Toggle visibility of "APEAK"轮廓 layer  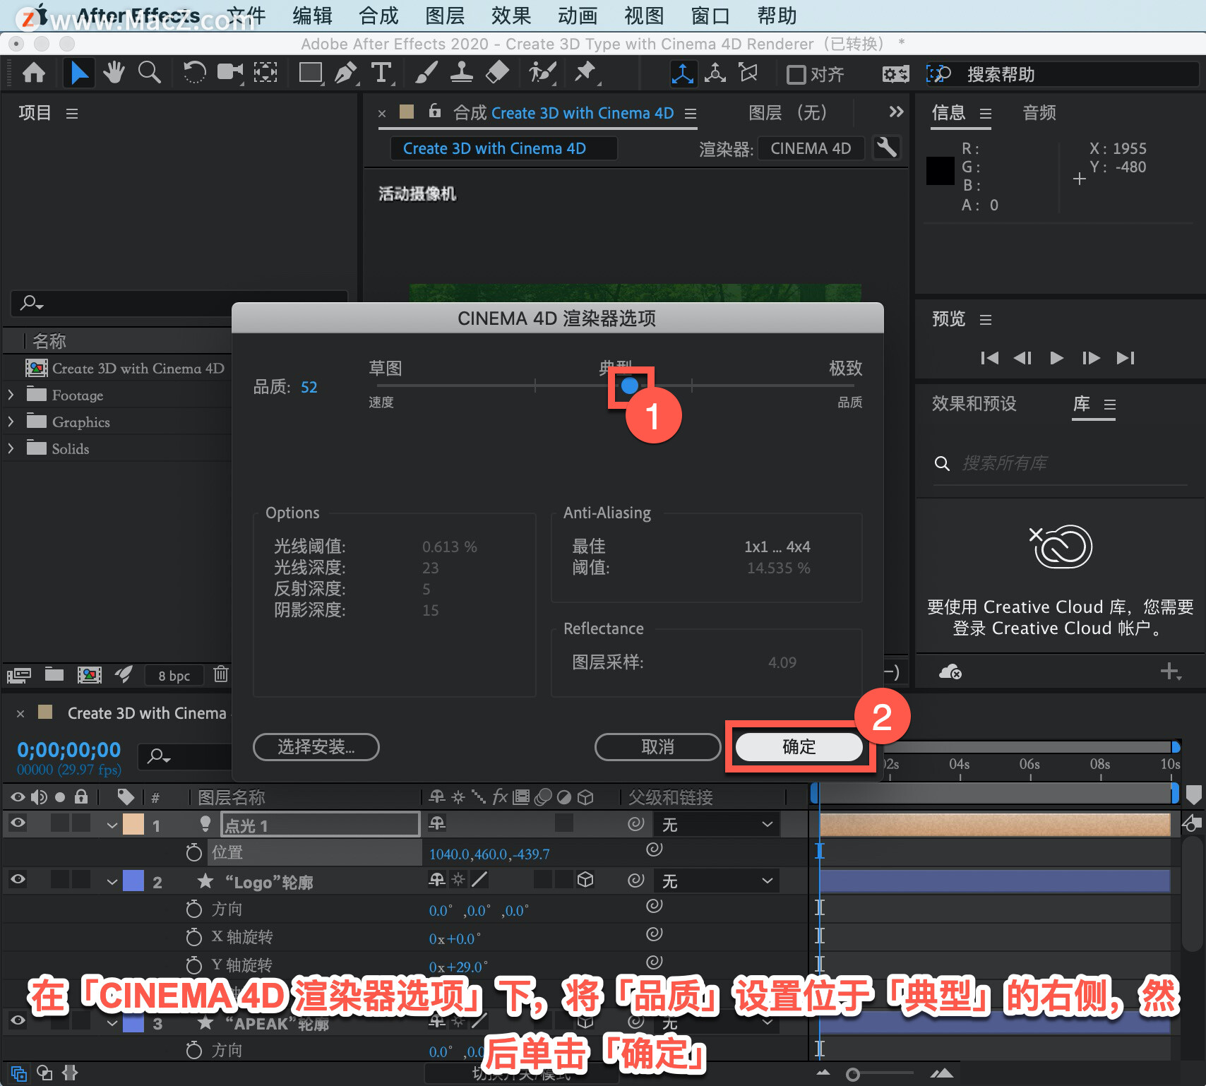(18, 1020)
